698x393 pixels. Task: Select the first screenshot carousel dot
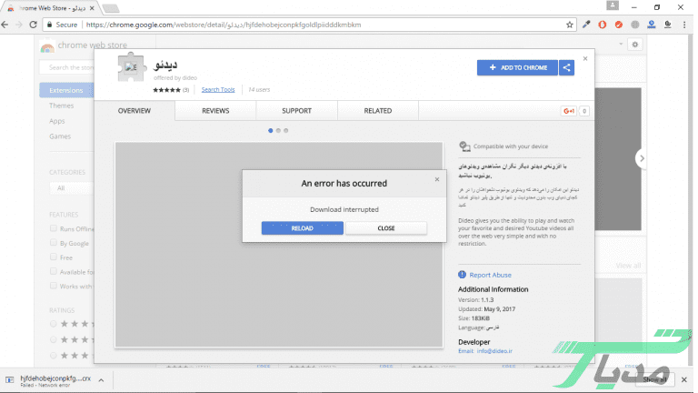click(x=271, y=131)
